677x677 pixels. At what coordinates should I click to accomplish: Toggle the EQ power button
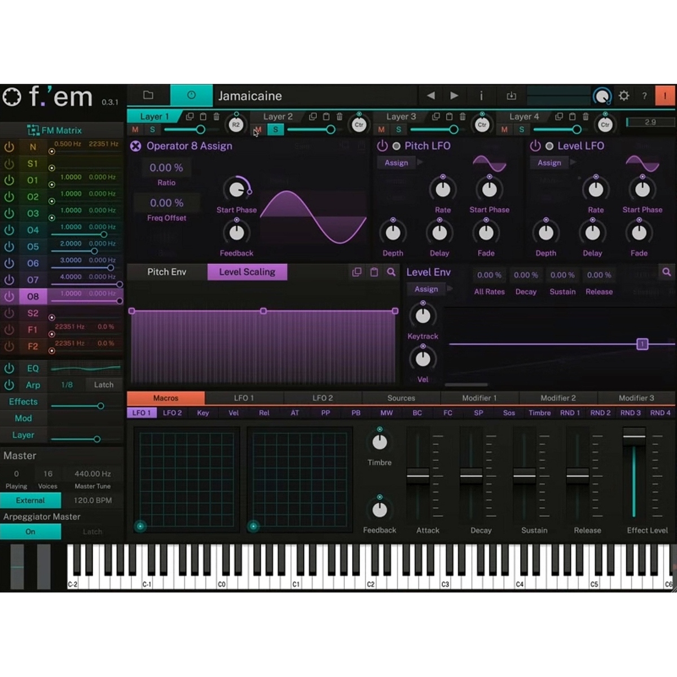[9, 368]
